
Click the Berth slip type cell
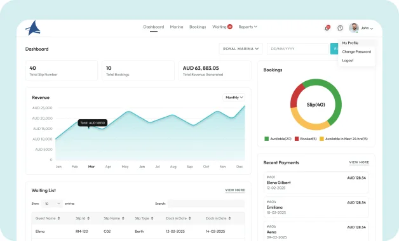tap(139, 231)
